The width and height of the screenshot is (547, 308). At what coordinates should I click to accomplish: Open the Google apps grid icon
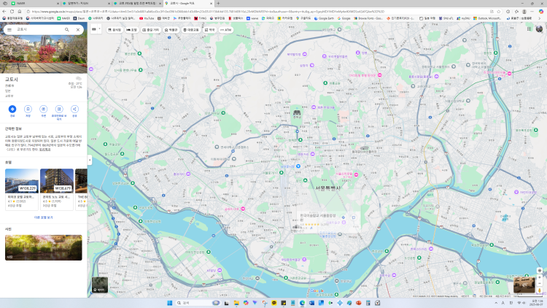[x=529, y=29]
